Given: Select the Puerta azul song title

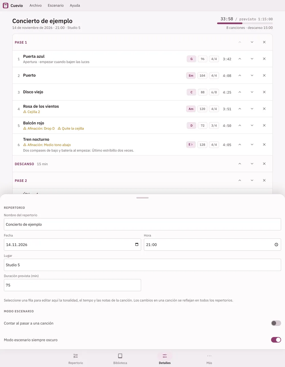Looking at the screenshot, I should 34,56.
